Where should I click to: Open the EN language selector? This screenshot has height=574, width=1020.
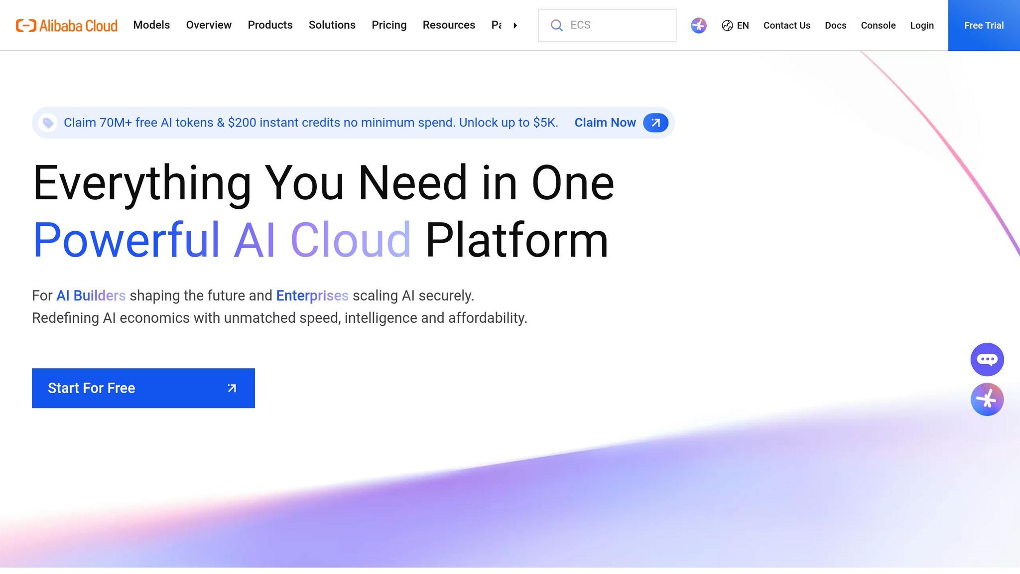tap(743, 25)
